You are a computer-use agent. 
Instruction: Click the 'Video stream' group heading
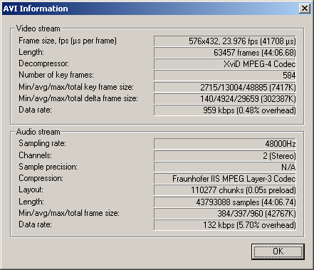coord(38,28)
